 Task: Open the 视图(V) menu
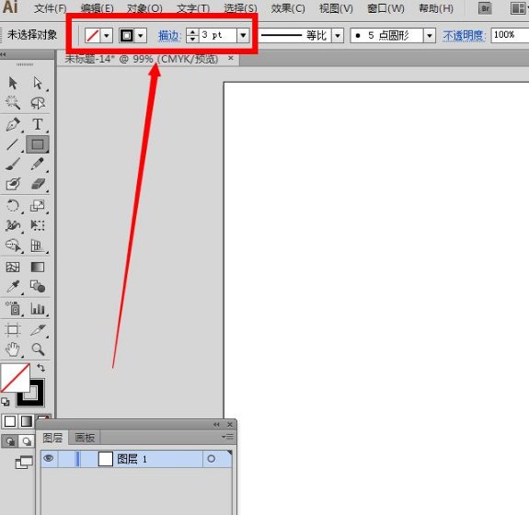coord(336,8)
